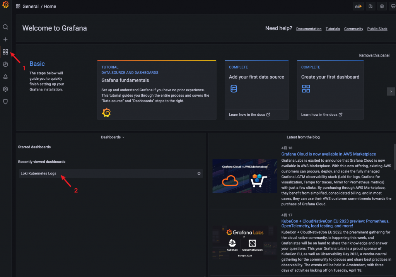396x277 pixels.
Task: Click the Create plus icon in sidebar
Action: [5, 39]
